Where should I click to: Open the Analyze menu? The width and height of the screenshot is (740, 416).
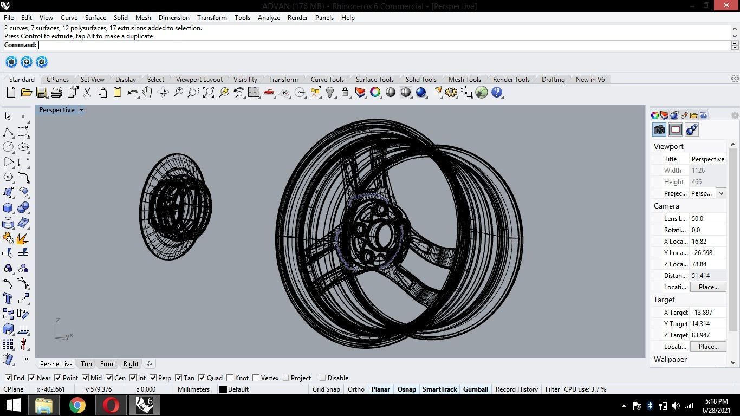(x=269, y=18)
